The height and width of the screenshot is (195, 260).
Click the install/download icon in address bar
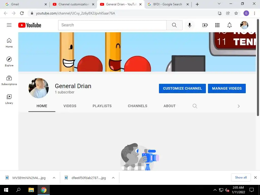220,13
